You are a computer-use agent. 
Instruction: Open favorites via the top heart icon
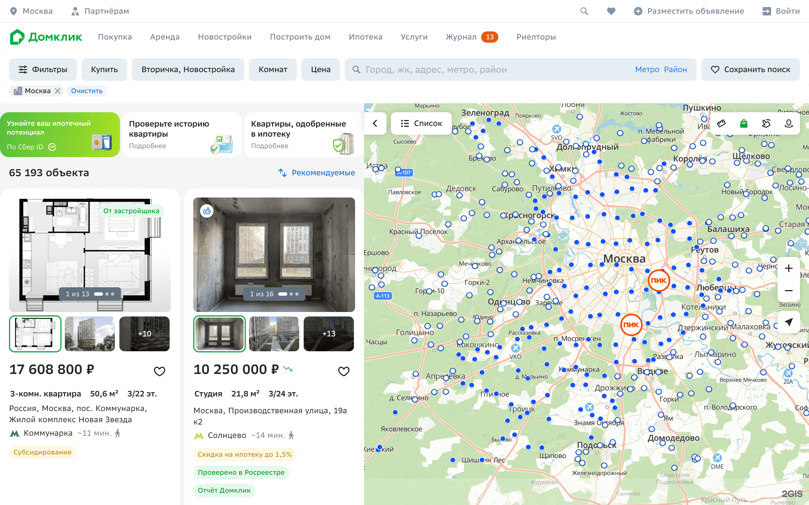[x=611, y=11]
